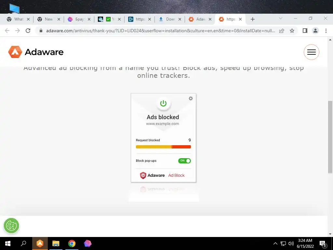Click the Adaware logo in page header
The image size is (333, 250).
(x=36, y=52)
